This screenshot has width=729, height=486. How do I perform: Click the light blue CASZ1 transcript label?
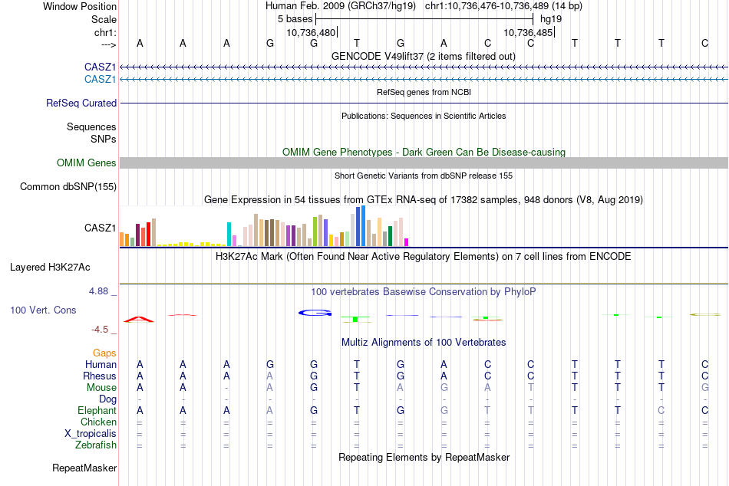[x=100, y=80]
